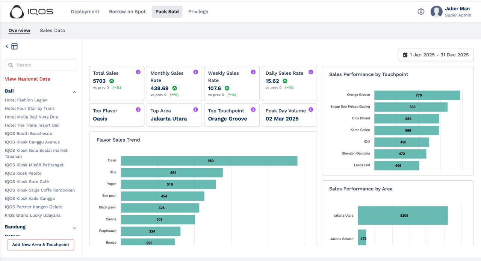The height and width of the screenshot is (261, 481).
Task: Select Hotel Mulia Bali Nusa Dua
Action: point(32,117)
